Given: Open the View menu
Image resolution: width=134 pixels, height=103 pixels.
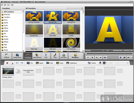Looking at the screenshot, I should click(x=8, y=5).
